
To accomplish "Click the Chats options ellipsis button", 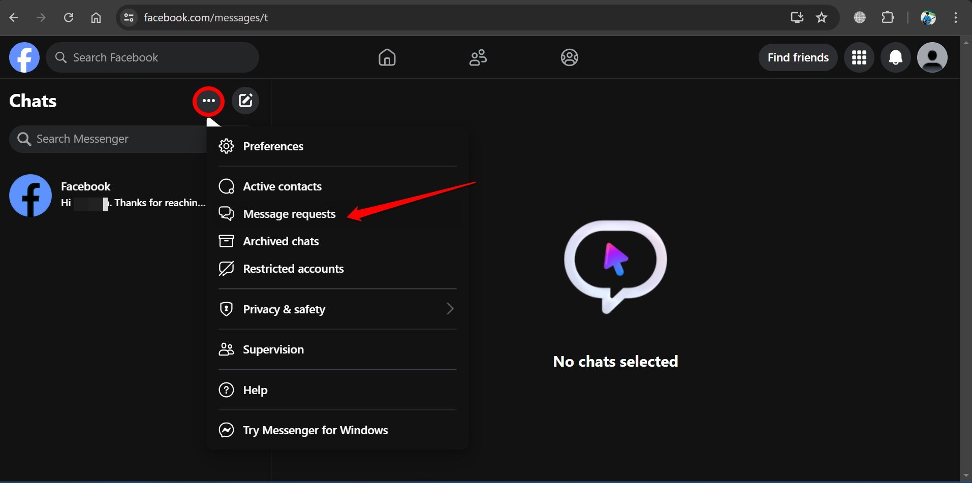I will pos(208,101).
